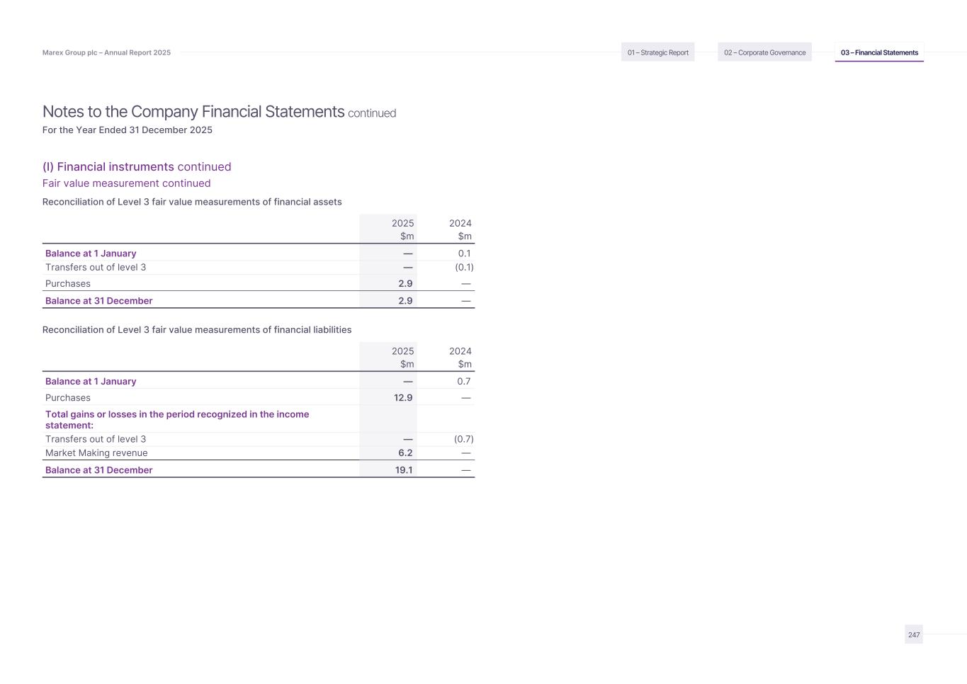Viewport: 967px width, 684px height.
Task: Select the 19.1 closing balance value
Action: pos(404,470)
